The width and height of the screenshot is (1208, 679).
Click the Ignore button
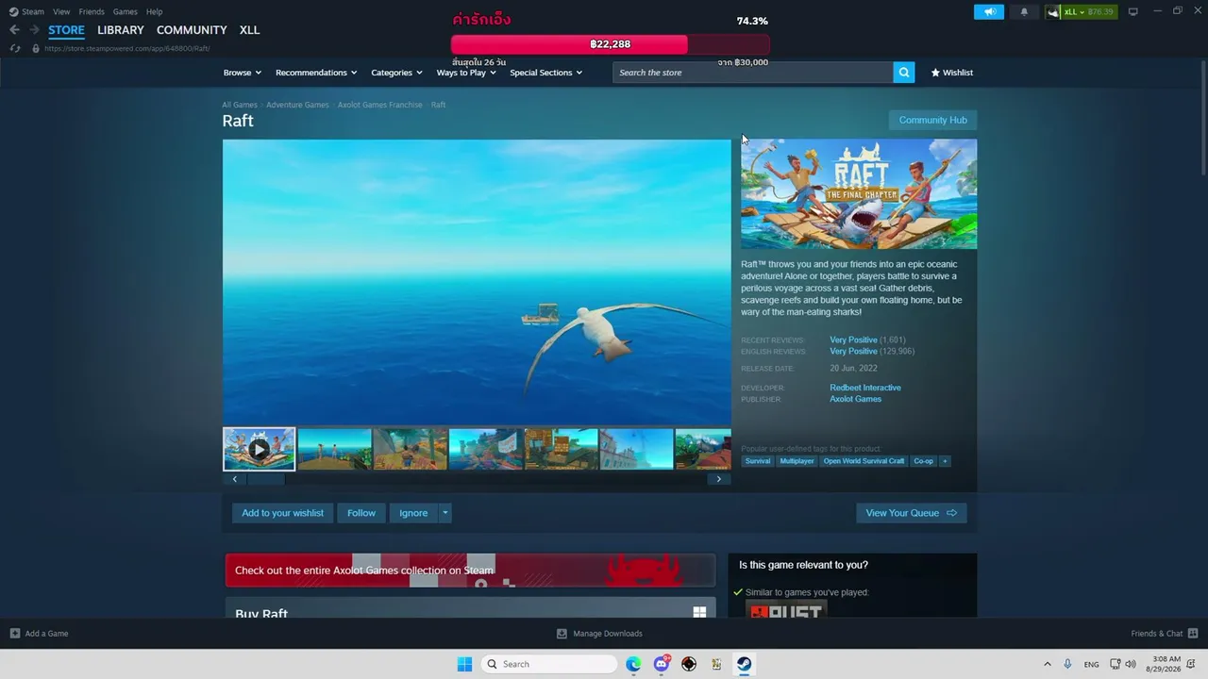click(x=413, y=513)
